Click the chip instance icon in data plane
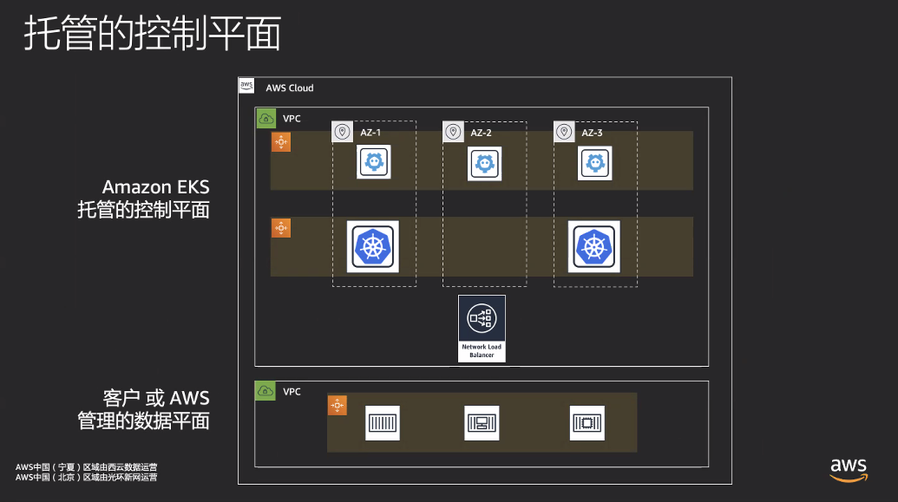898x502 pixels. [x=587, y=423]
